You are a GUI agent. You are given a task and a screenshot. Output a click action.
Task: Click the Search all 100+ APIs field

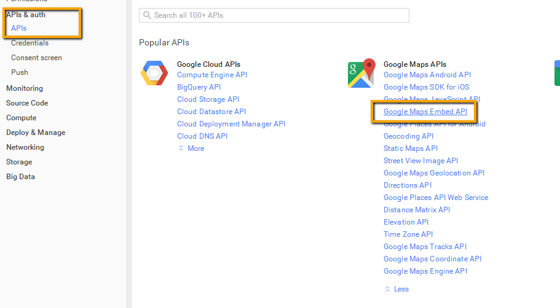(x=274, y=15)
